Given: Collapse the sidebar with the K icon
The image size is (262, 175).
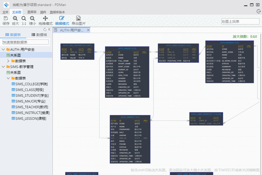Looking at the screenshot, I should click(x=49, y=29).
